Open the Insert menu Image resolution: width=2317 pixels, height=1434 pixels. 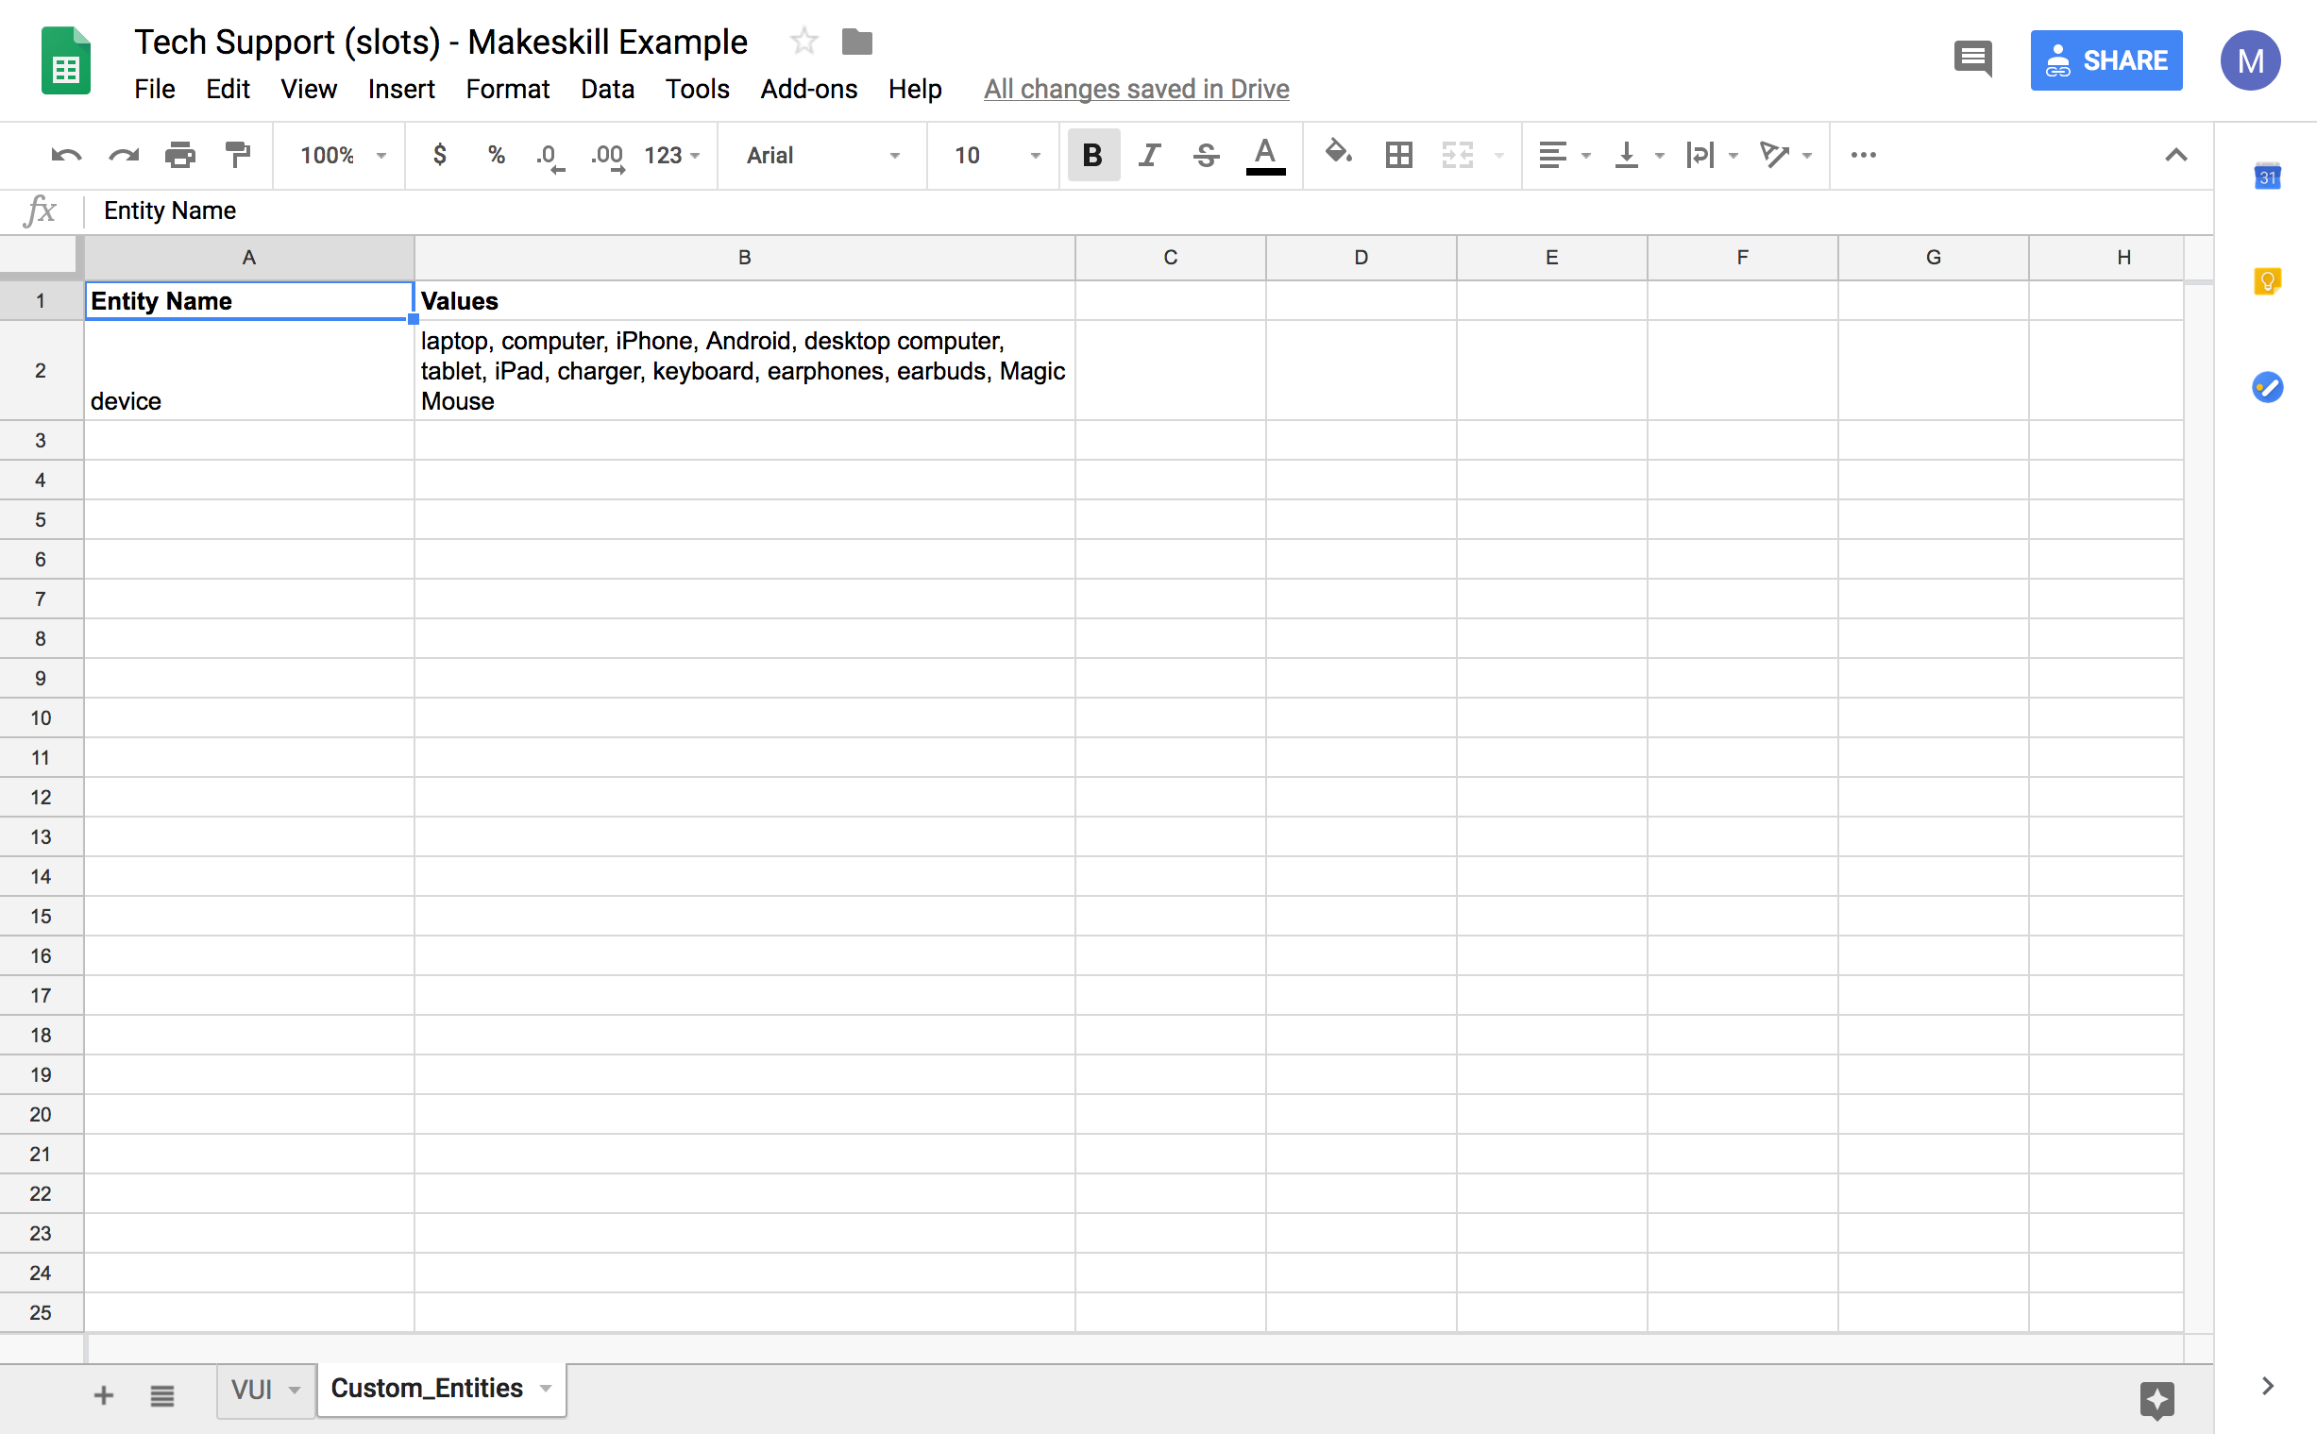tap(401, 89)
